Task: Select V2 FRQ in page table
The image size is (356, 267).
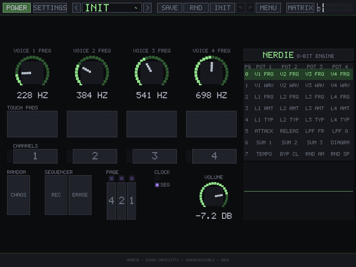Action: (289, 74)
